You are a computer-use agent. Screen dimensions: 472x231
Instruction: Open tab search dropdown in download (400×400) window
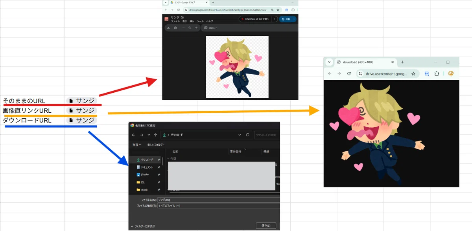point(329,62)
